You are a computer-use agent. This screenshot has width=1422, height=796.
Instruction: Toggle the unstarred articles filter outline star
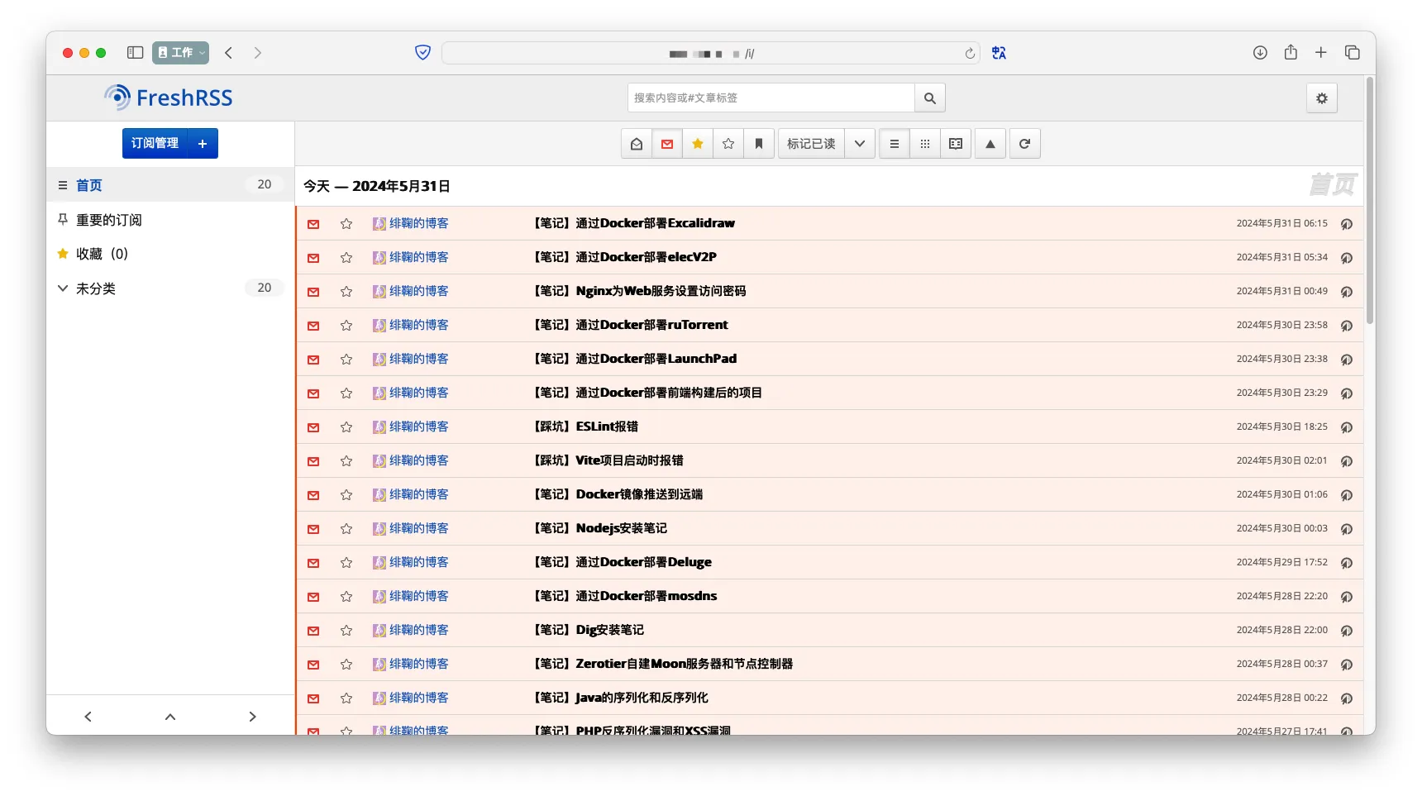point(728,144)
